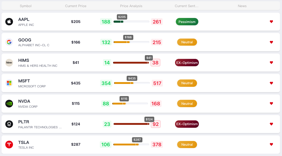
Task: Unfavorite AAPL with the heart icon
Action: 271,22
